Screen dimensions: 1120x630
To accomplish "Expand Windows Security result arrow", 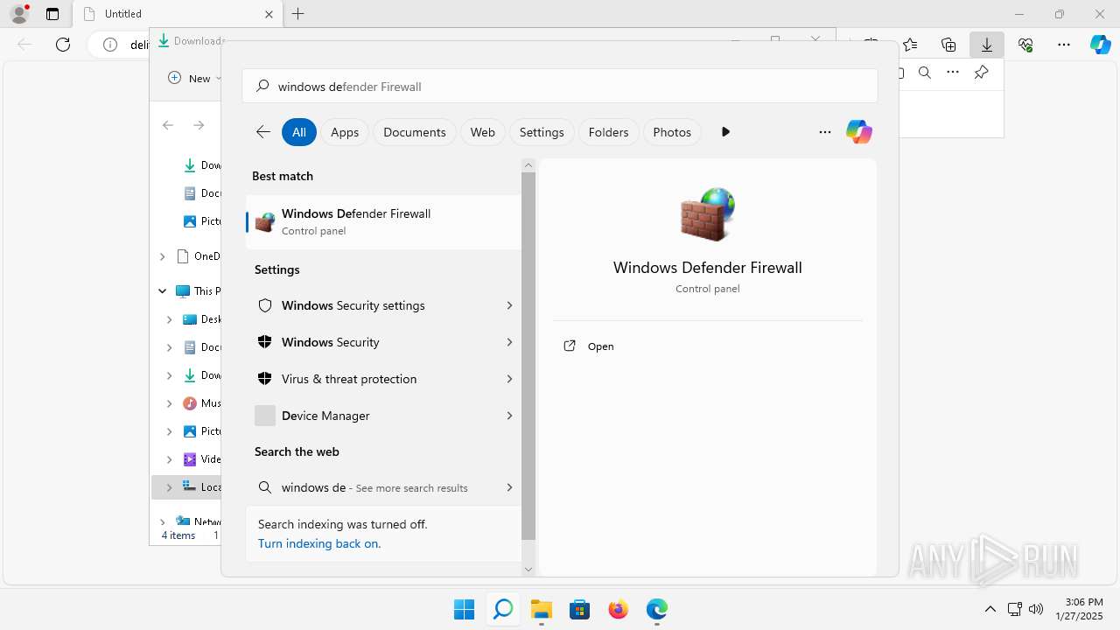I will (509, 342).
